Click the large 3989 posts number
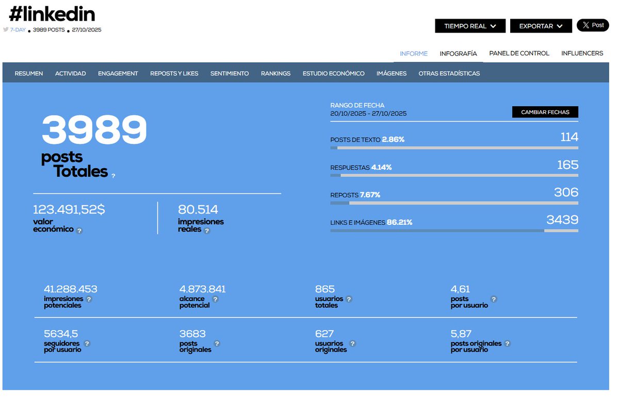 (x=94, y=130)
